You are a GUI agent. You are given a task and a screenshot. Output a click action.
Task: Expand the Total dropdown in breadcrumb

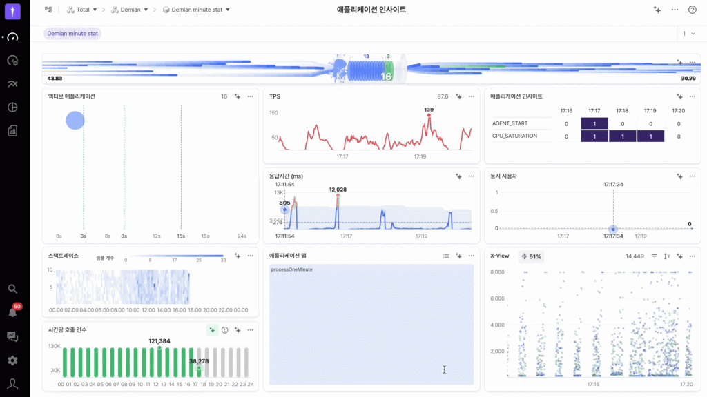81,10
